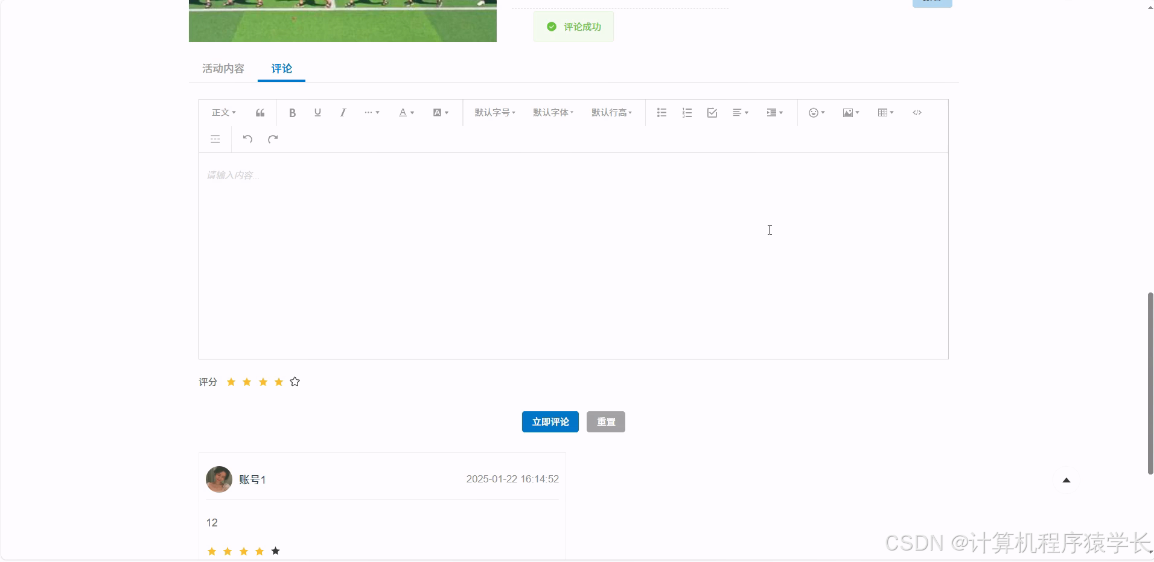Viewport: 1154px width, 562px height.
Task: Open the 默认字号 font size dropdown
Action: [x=494, y=113]
